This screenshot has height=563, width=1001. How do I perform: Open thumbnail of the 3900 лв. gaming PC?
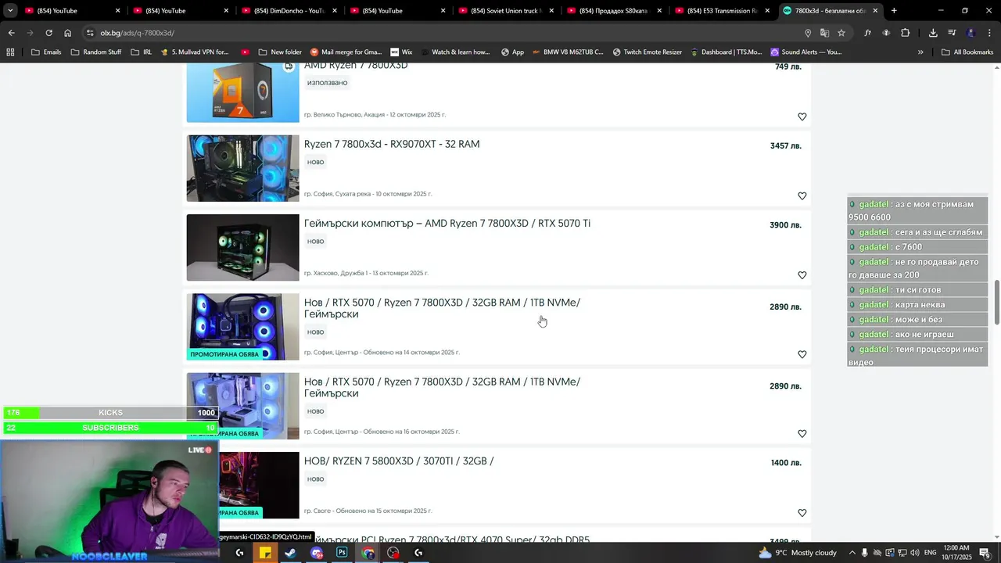click(242, 247)
